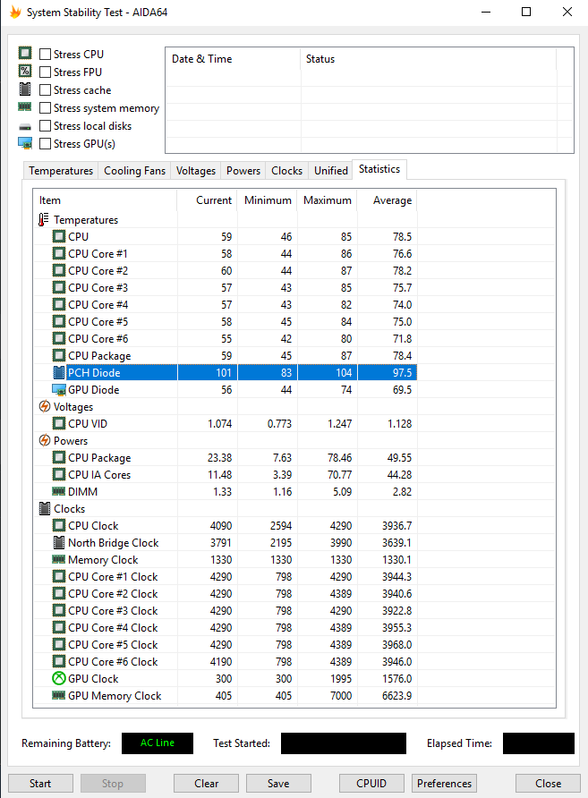Click the disk icon beside Stress local disks
This screenshot has width=588, height=798.
[25, 127]
